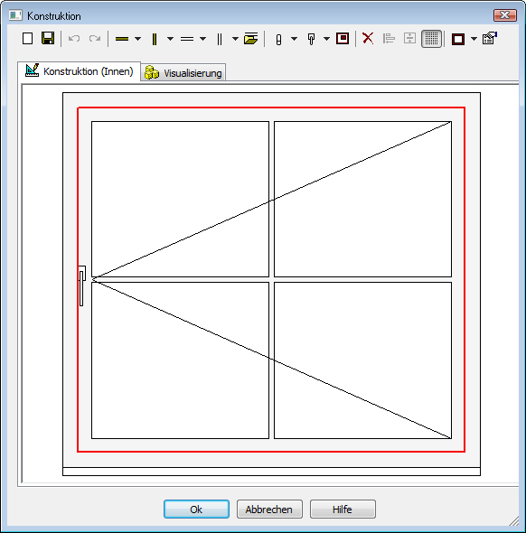
Task: Click the red delete X icon
Action: coord(368,39)
